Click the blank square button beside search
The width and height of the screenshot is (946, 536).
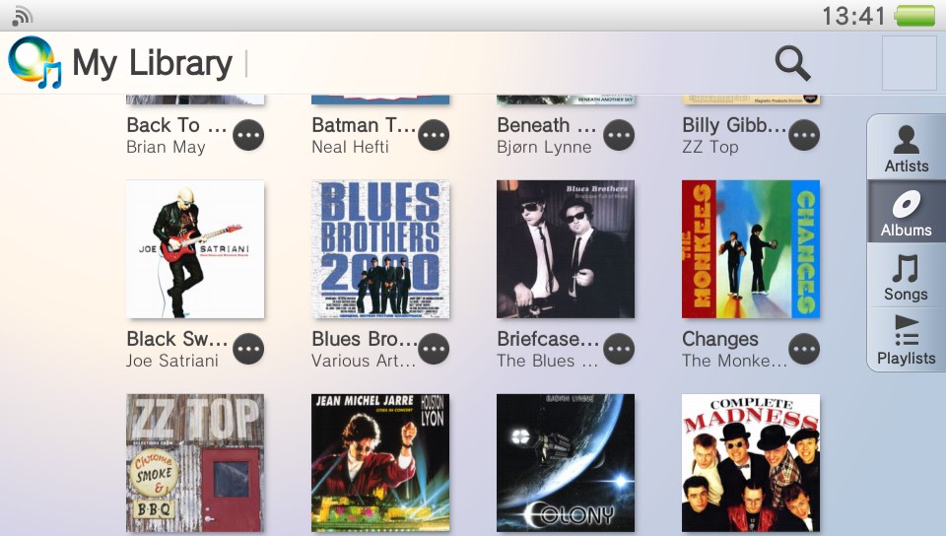pos(910,63)
